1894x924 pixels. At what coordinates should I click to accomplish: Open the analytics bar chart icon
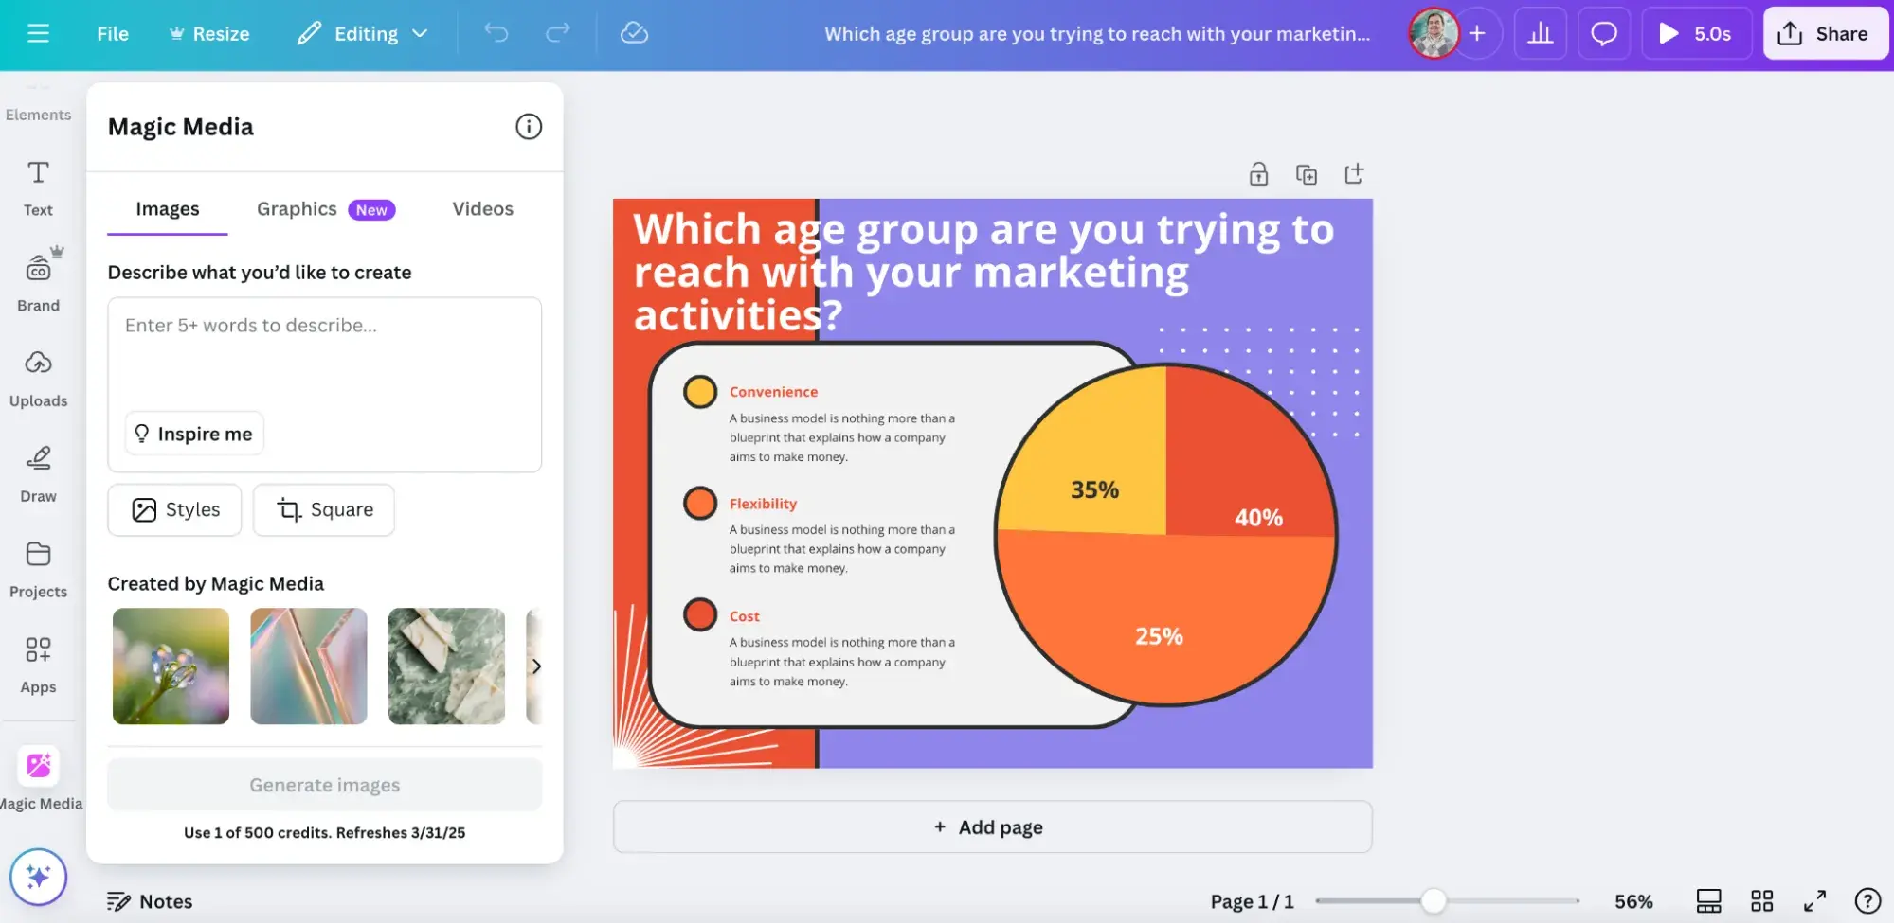pos(1540,34)
